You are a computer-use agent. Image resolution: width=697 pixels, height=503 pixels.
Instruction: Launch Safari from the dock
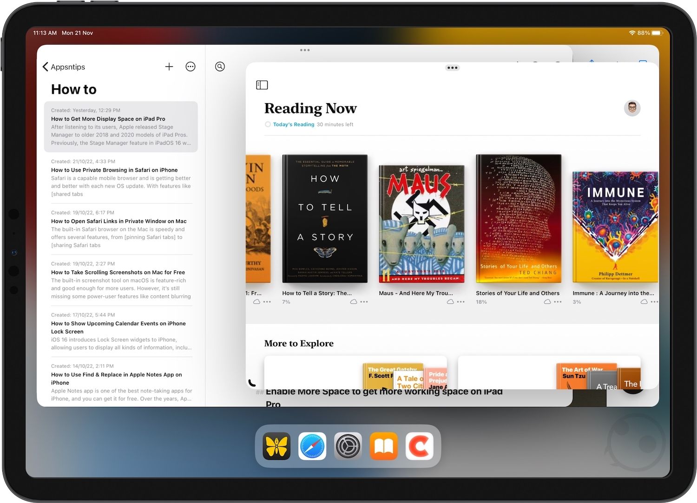(312, 446)
